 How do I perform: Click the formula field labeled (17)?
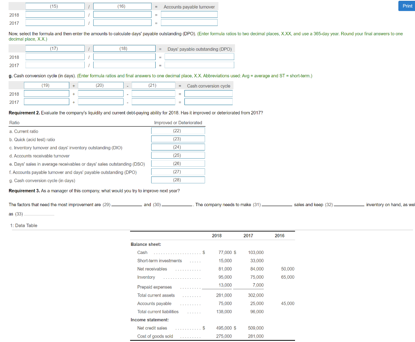[55, 48]
